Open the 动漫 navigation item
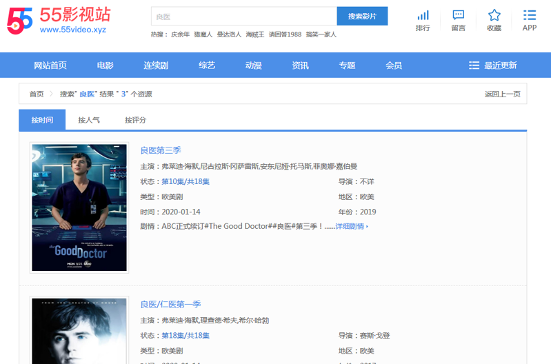551x364 pixels. (253, 65)
